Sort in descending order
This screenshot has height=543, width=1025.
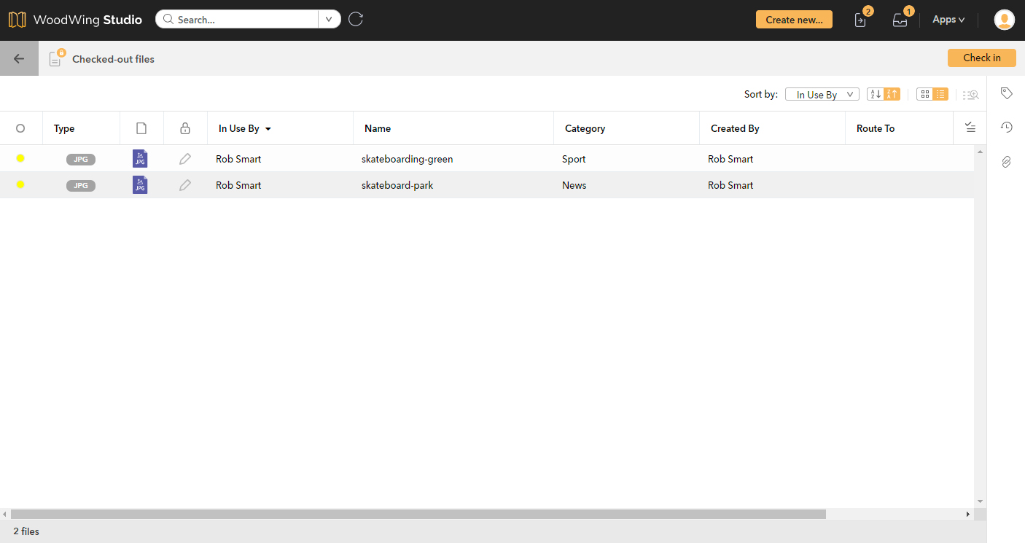pos(892,94)
